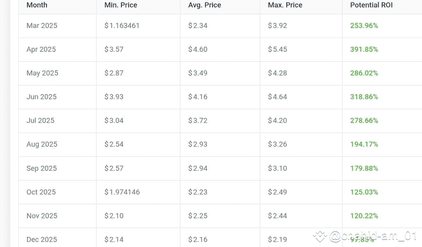Click the Binance watermark logo icon
The image size is (422, 247).
(320, 236)
